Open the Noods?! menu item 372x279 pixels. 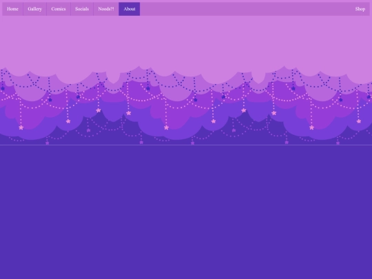[106, 9]
